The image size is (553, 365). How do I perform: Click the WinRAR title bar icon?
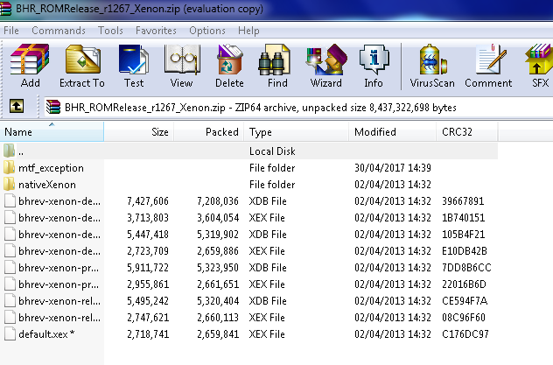pos(5,9)
